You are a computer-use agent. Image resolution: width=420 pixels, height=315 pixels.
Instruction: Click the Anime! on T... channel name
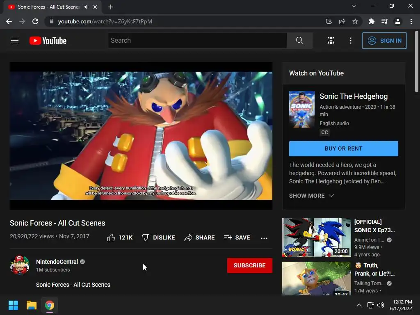(x=369, y=240)
